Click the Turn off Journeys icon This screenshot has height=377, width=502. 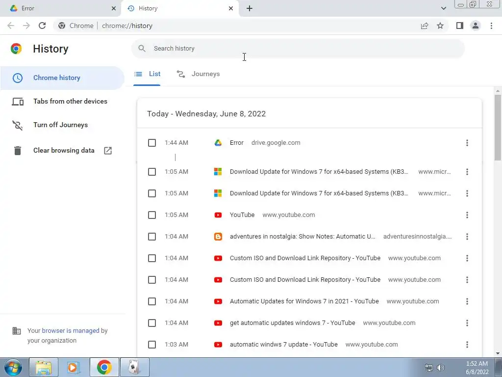point(18,125)
